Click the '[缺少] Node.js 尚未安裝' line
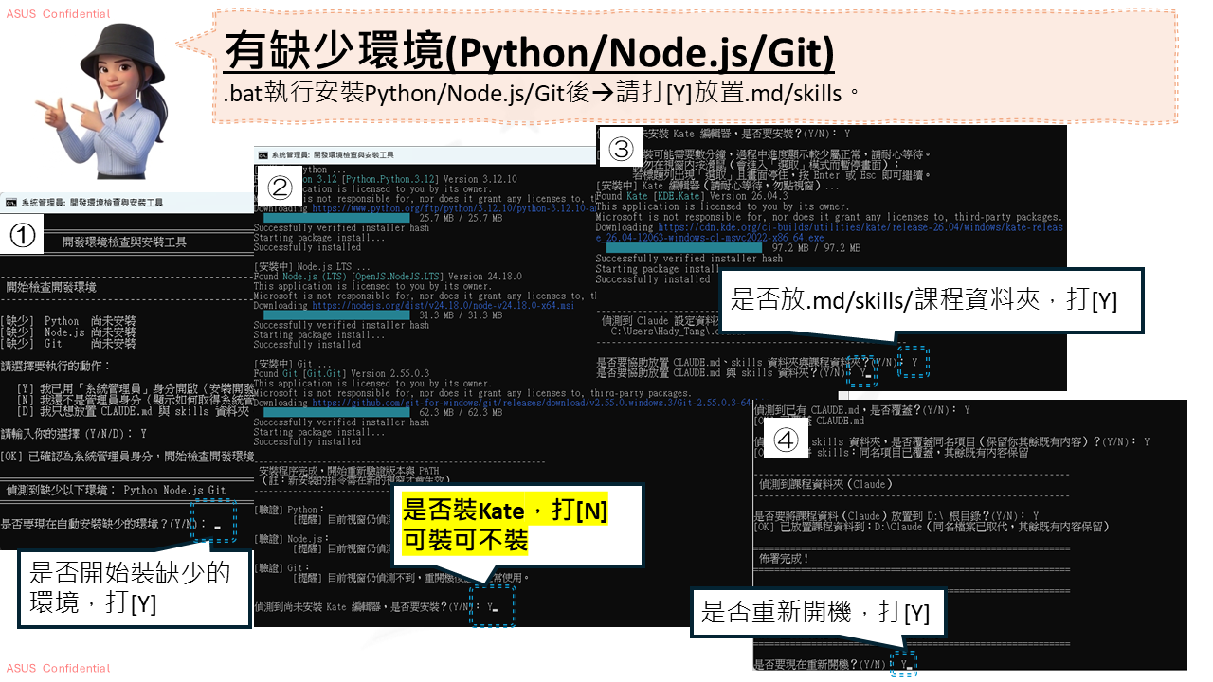 click(68, 332)
